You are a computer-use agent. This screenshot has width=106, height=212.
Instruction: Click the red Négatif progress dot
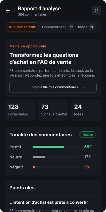[x=34, y=167]
